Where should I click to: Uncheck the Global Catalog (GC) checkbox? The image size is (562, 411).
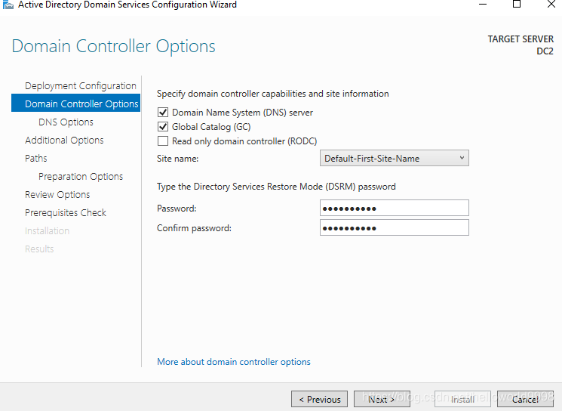pos(163,127)
